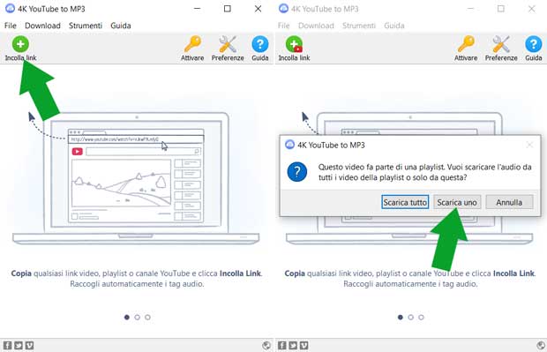Click Attivare key icon in left window
547x352 pixels.
pyautogui.click(x=192, y=49)
